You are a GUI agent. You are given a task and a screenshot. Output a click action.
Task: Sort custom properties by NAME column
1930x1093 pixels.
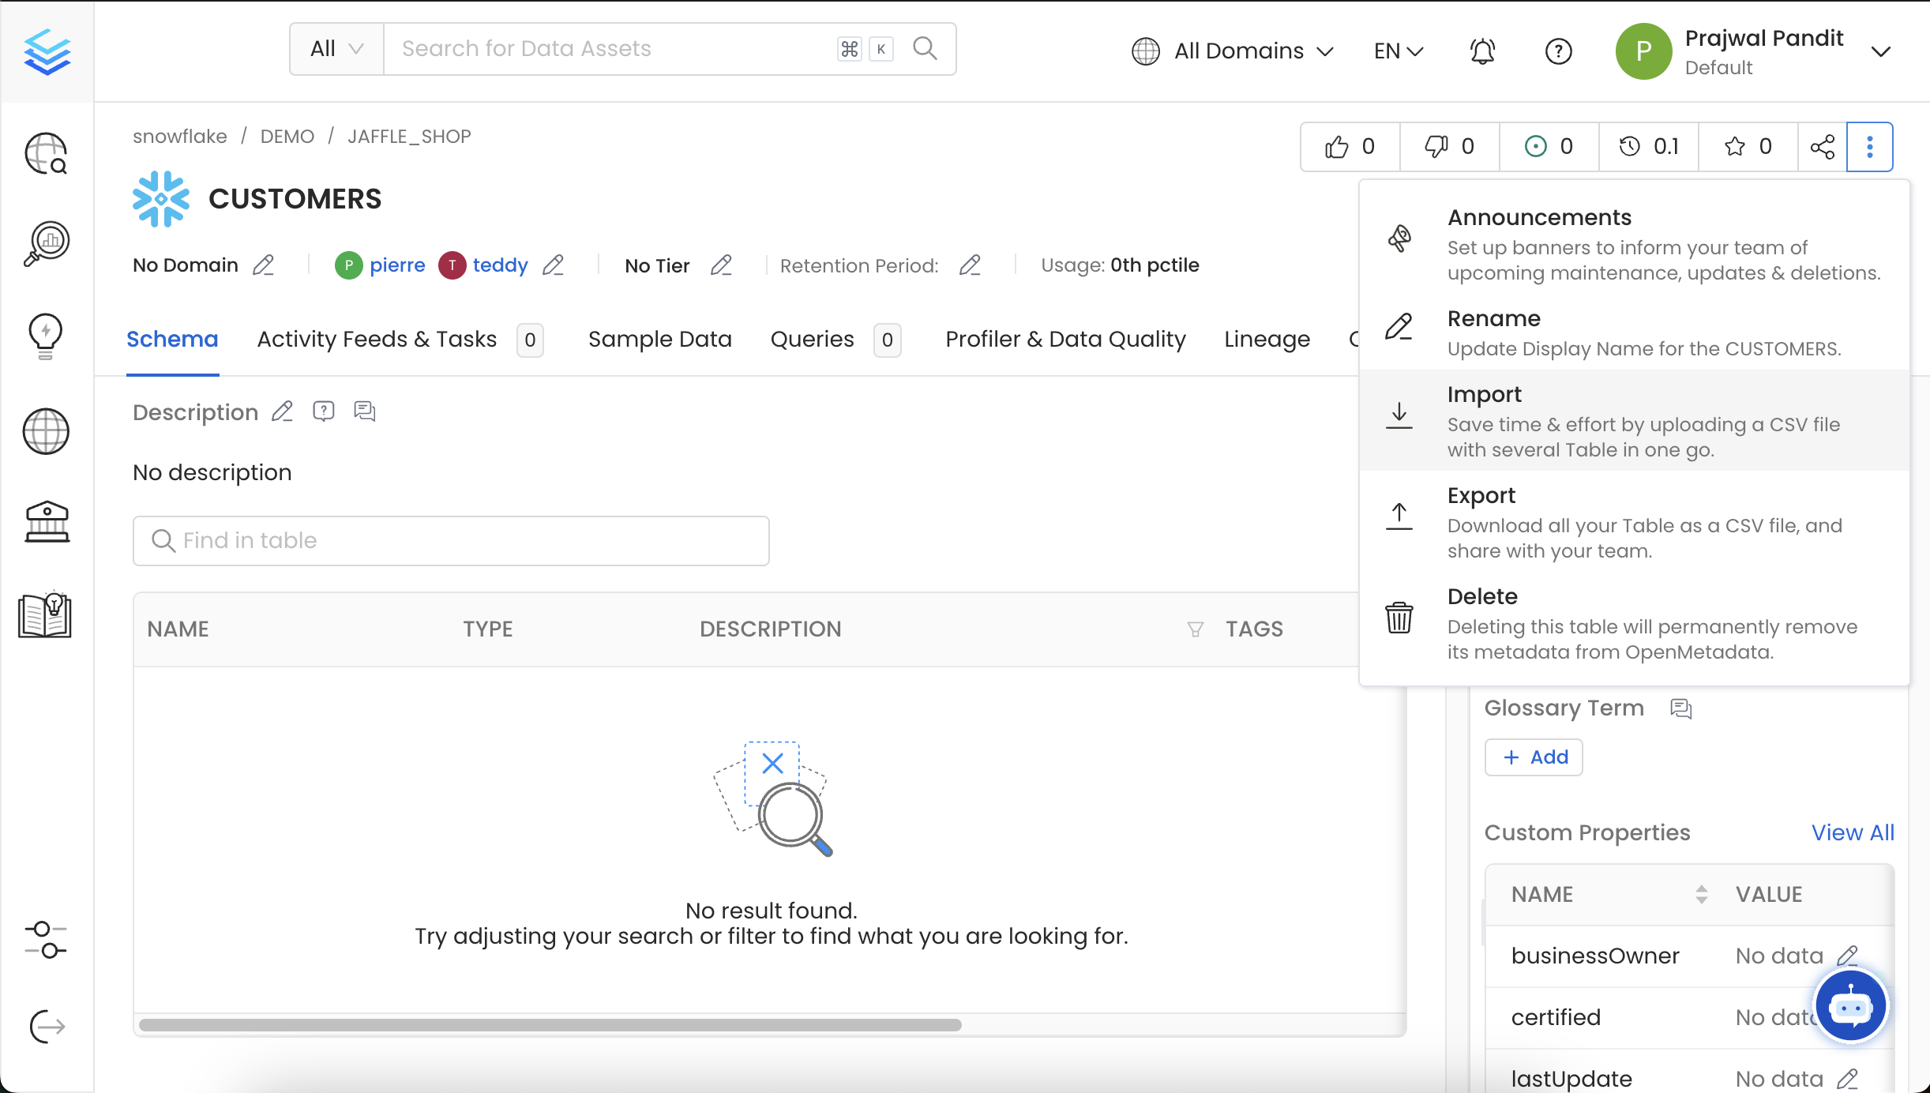point(1701,894)
